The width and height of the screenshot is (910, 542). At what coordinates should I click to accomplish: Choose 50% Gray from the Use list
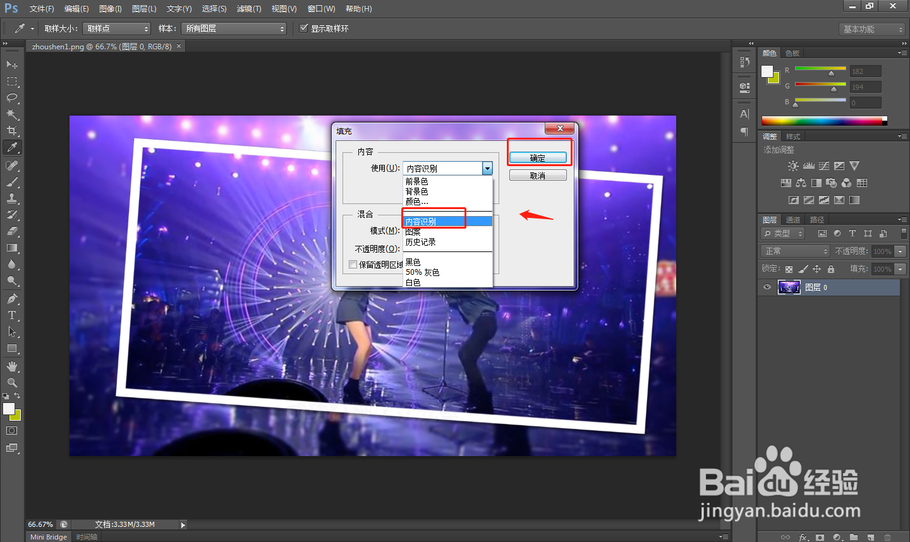click(x=447, y=272)
